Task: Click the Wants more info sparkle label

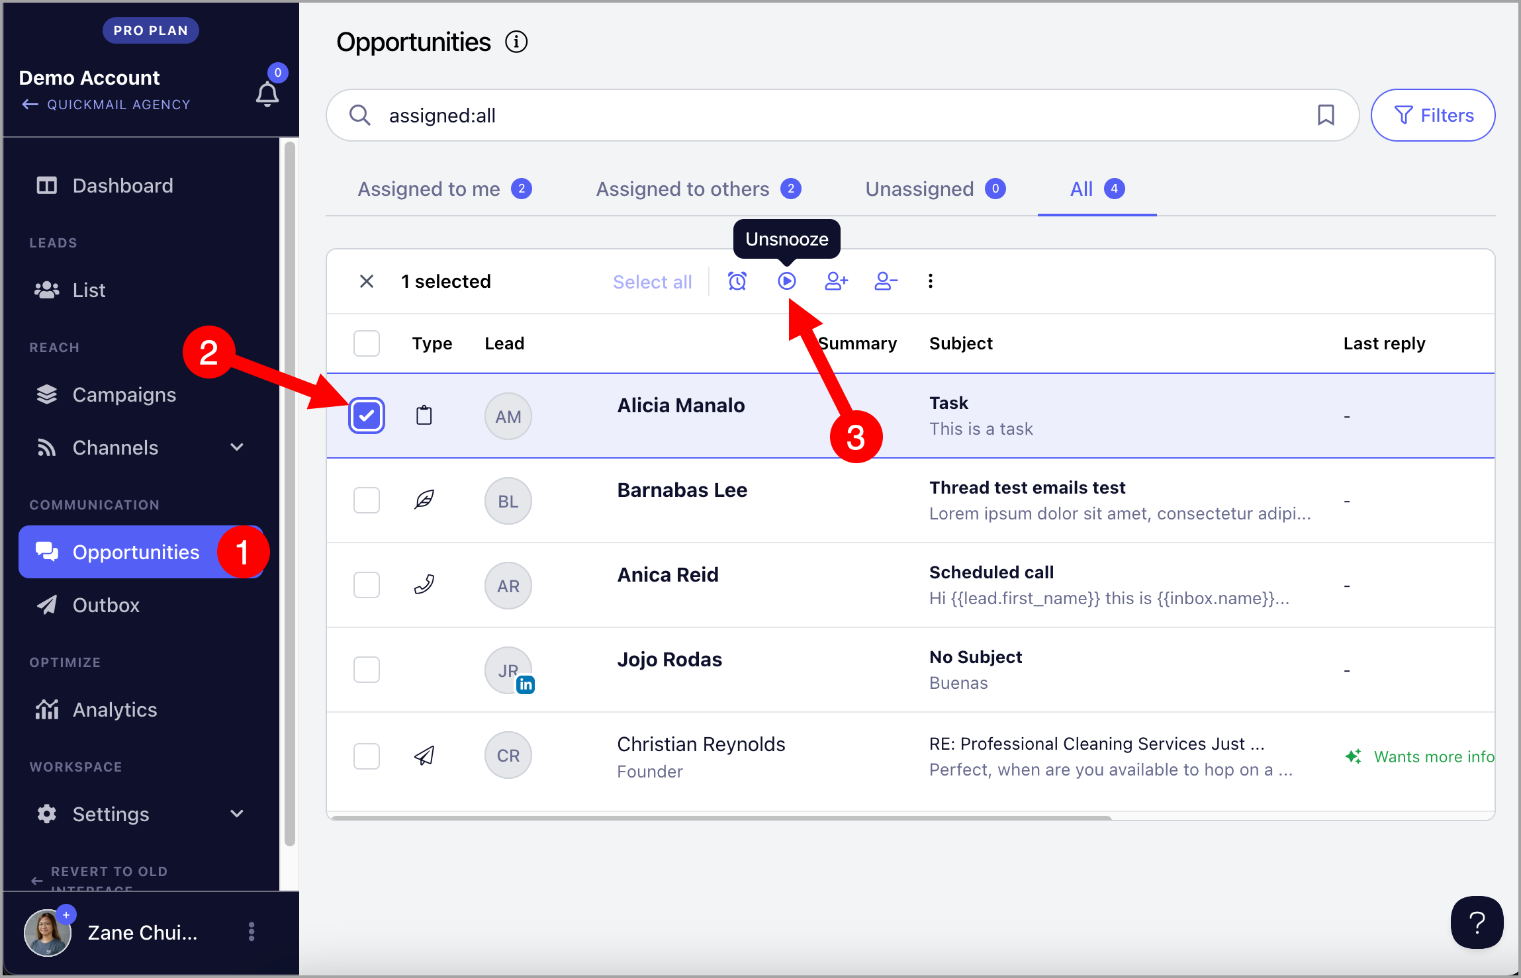Action: (1420, 756)
